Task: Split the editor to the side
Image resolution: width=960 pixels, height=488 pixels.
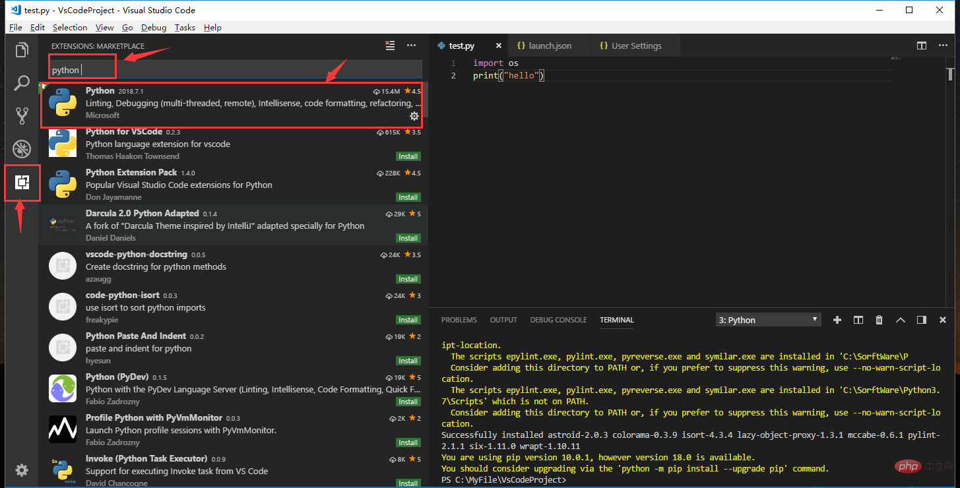Action: pyautogui.click(x=922, y=46)
